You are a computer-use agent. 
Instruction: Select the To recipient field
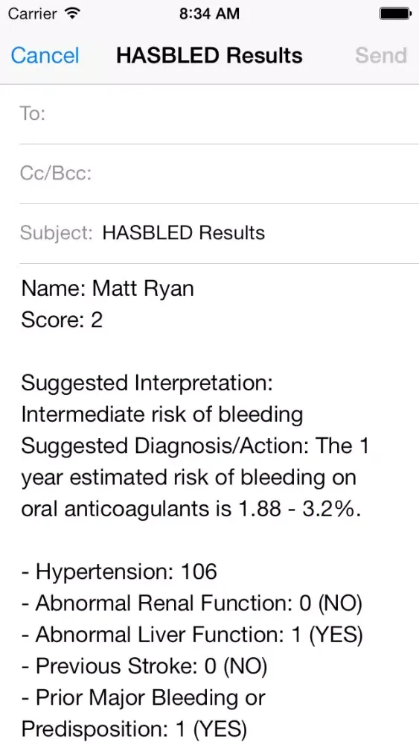[220, 114]
